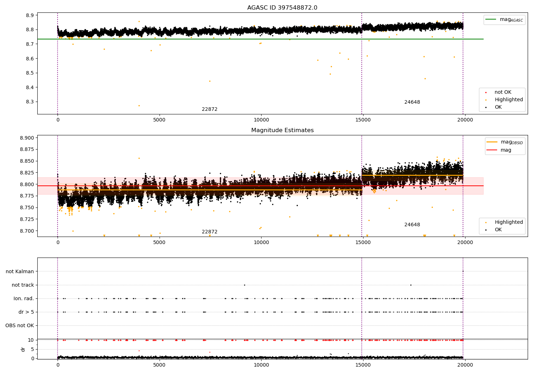Click the 24648 label in the Magnitude Estimates plot

tap(412, 225)
